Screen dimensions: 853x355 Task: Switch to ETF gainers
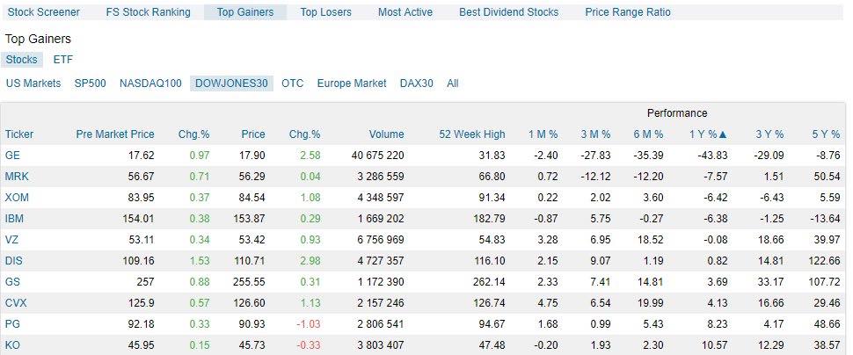coord(63,60)
